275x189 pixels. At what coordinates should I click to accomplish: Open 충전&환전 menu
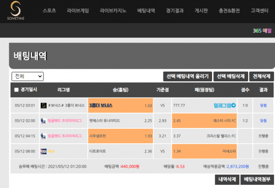pyautogui.click(x=229, y=11)
